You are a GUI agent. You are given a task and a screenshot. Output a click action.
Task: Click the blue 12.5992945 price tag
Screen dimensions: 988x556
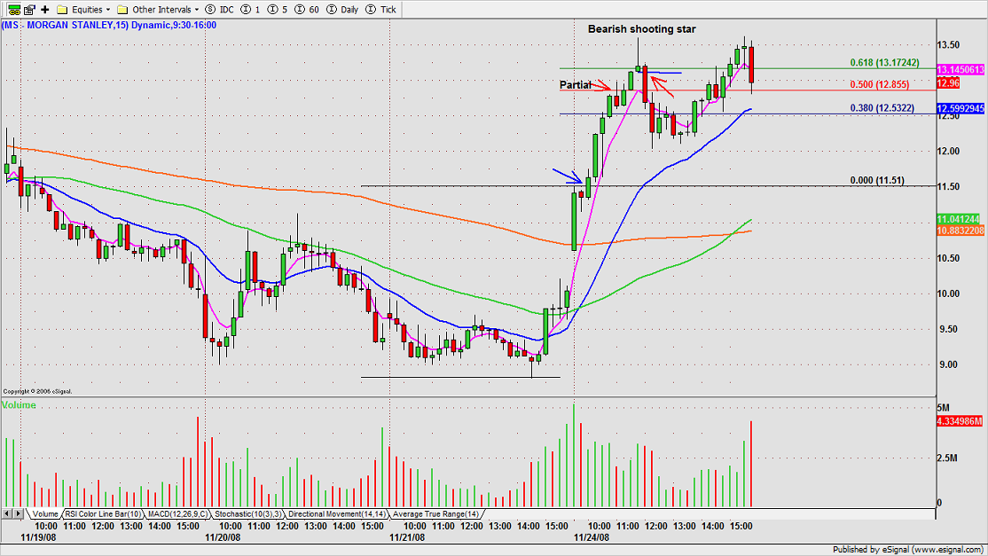[961, 108]
